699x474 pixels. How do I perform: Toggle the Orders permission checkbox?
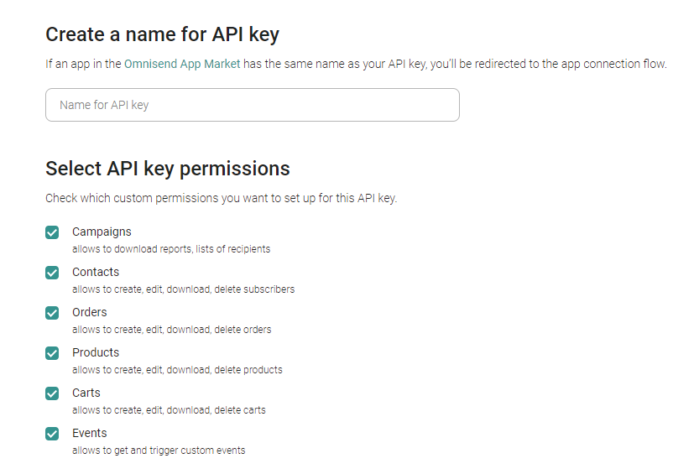(x=52, y=313)
